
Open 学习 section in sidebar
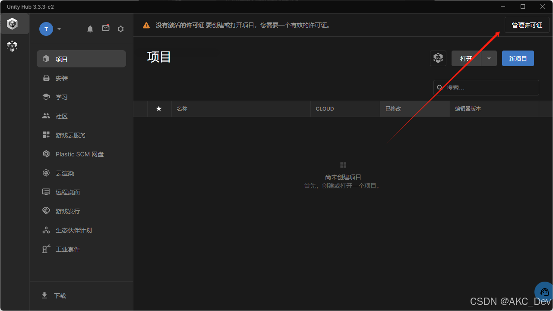coord(81,97)
